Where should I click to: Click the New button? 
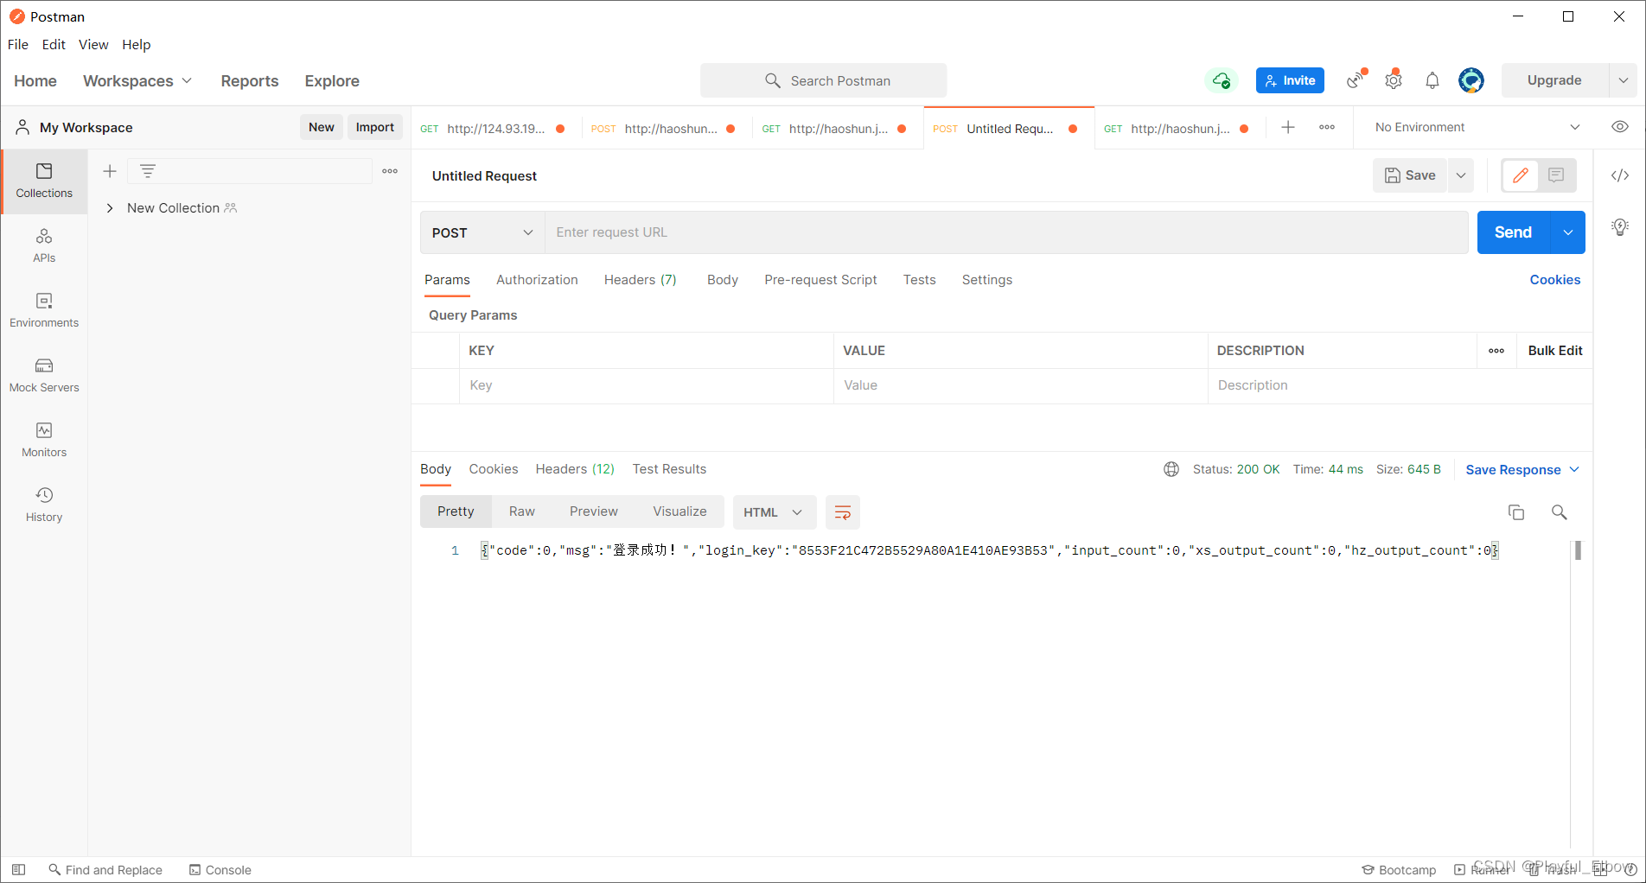(322, 127)
